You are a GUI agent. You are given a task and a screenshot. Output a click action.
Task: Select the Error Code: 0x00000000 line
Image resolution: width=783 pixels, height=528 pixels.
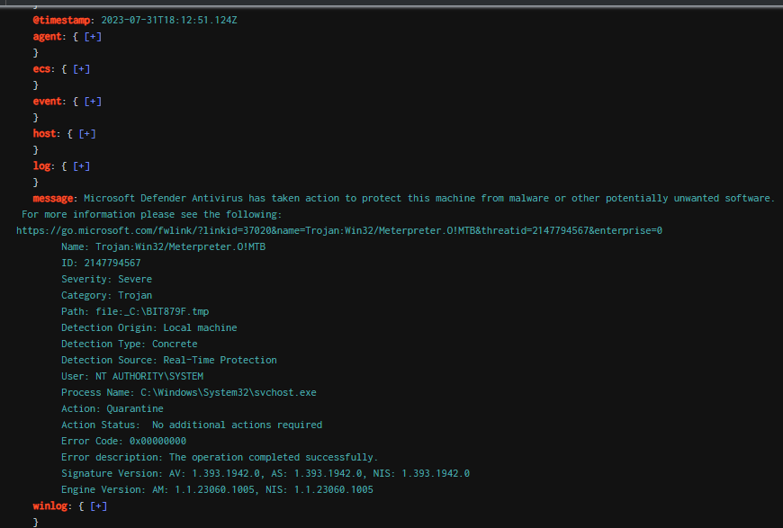coord(123,441)
